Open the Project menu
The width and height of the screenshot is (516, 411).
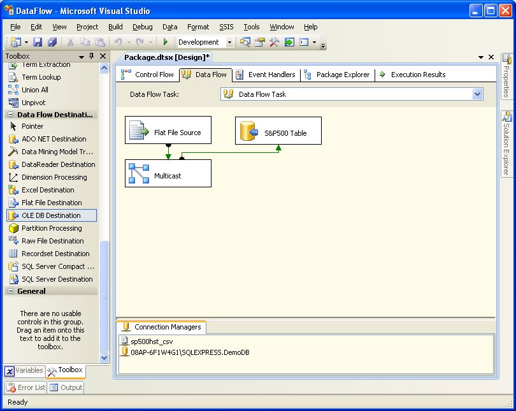(87, 27)
